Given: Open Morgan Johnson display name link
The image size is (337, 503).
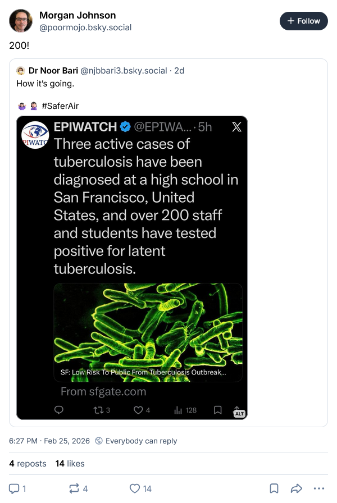Looking at the screenshot, I should click(78, 15).
